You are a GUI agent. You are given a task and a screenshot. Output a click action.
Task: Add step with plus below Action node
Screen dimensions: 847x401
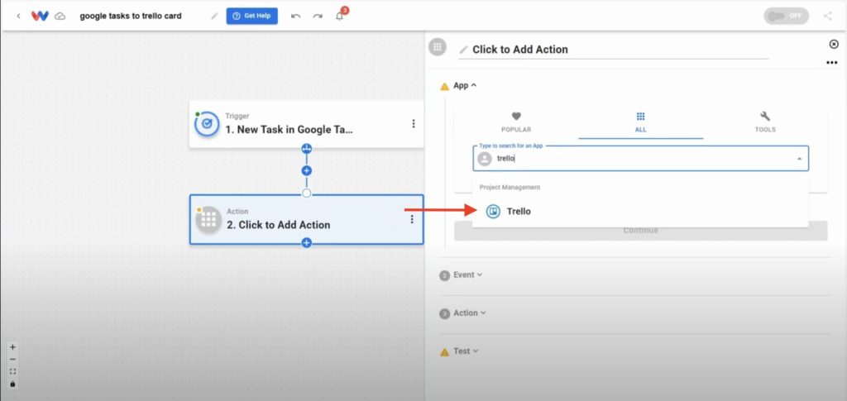[x=306, y=243]
